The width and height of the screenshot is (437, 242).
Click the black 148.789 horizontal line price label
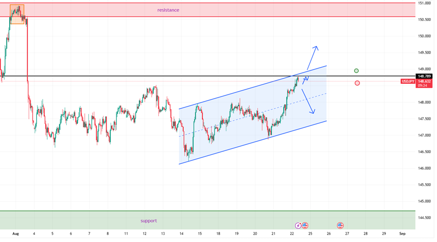point(424,76)
